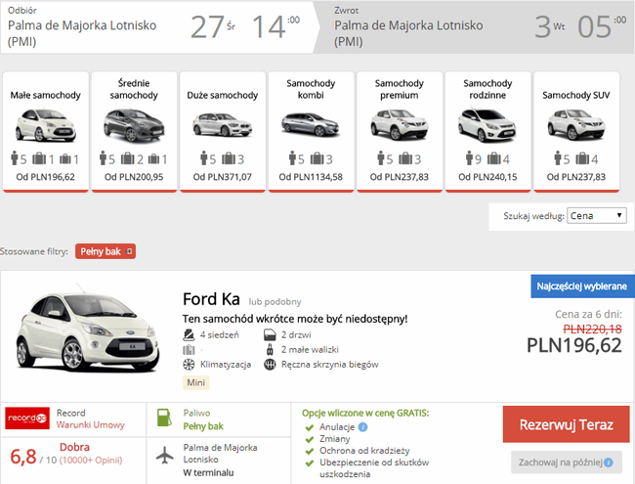Click the passenger icon in Małe samochody card
Image resolution: width=635 pixels, height=484 pixels.
[x=15, y=158]
